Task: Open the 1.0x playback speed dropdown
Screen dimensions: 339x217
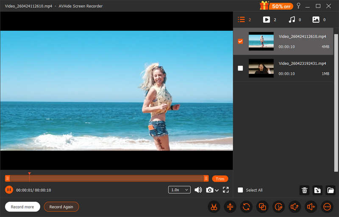Action: (179, 190)
